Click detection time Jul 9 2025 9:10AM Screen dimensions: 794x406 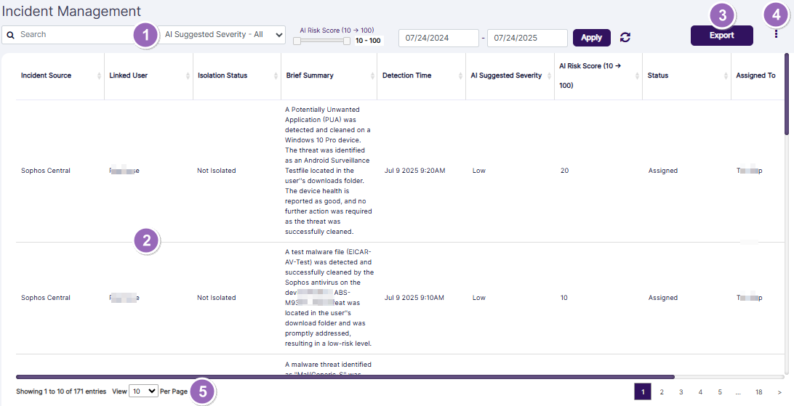[x=414, y=298]
